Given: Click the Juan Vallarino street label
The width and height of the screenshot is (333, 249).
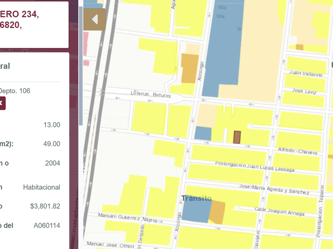Looking at the screenshot, I should (306, 74).
